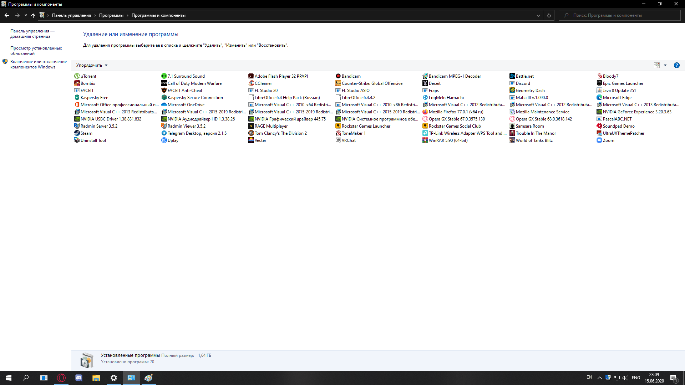
Task: Open the Settings gear on taskbar
Action: (x=114, y=378)
